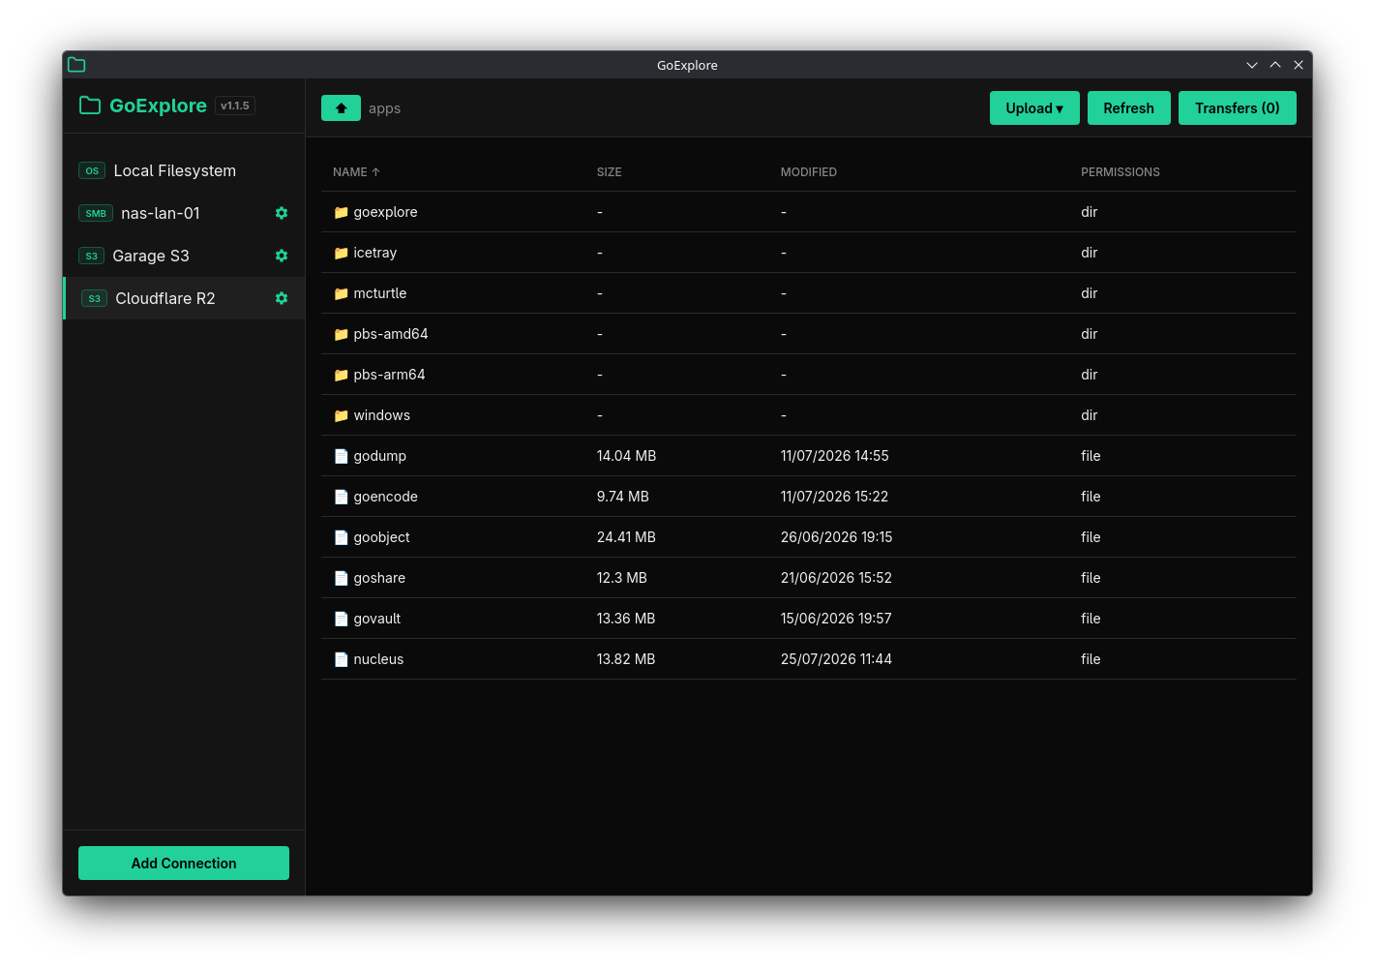Click the govault file icon
The height and width of the screenshot is (970, 1375).
coord(341,619)
